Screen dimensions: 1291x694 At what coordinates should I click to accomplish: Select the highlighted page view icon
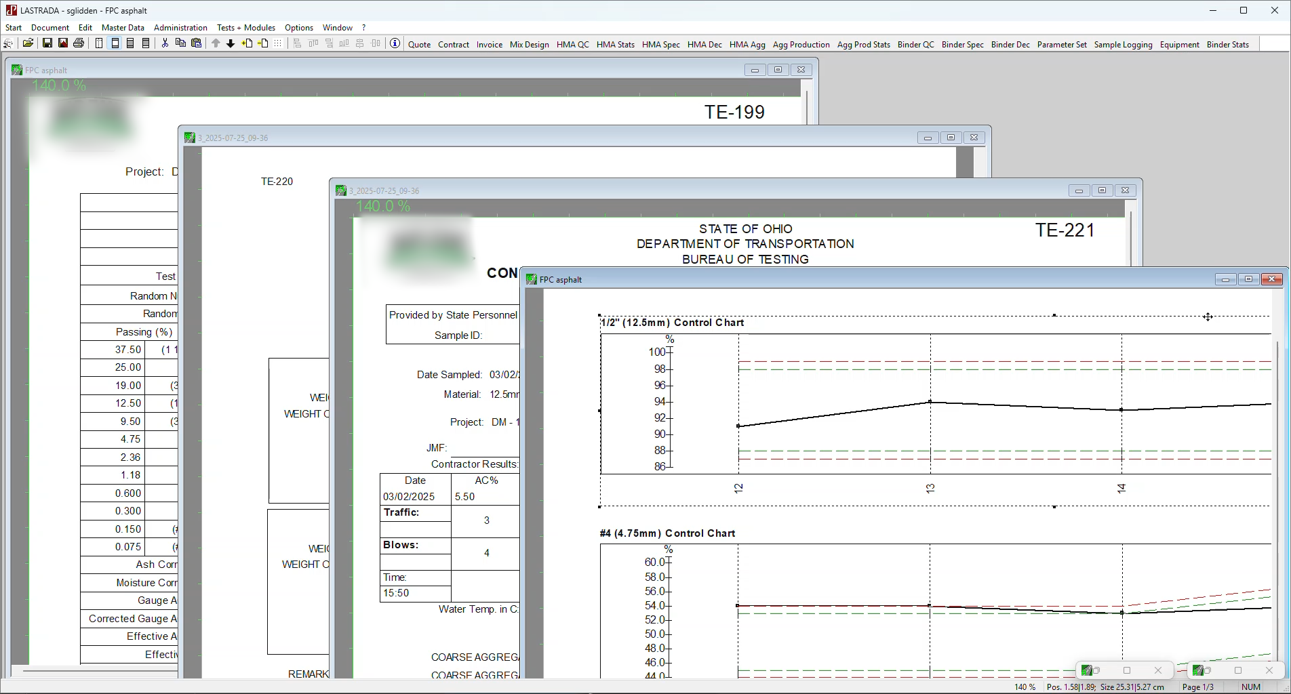coord(115,43)
